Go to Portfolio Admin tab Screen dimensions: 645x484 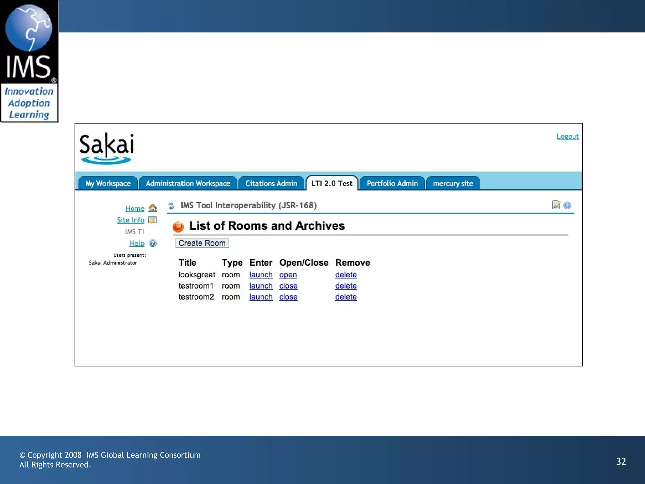[392, 183]
